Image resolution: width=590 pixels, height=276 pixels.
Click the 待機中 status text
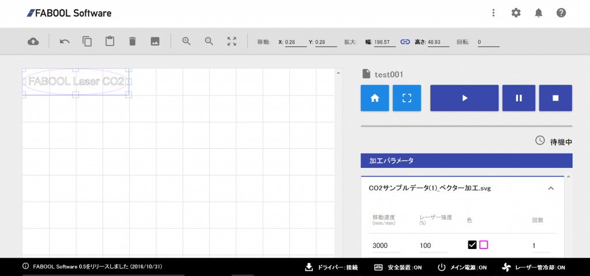[561, 142]
